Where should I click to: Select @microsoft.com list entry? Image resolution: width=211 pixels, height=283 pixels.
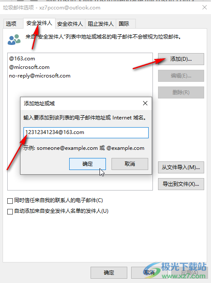pos(29,67)
